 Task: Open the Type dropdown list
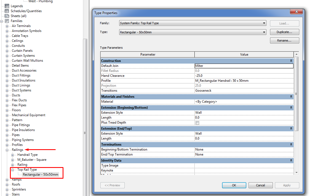point(264,32)
